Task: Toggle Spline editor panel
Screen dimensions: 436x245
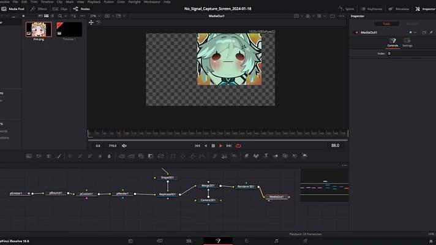Action: 346,9
